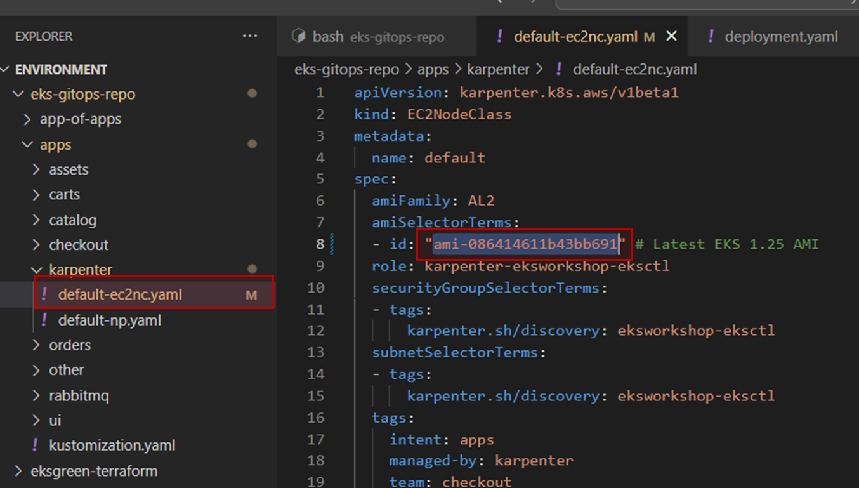Click YAML file icon on deployment.yaml tab
Screen dimensions: 859x488
click(711, 36)
